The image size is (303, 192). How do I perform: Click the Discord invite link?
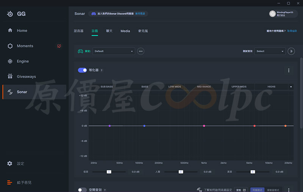[140, 14]
